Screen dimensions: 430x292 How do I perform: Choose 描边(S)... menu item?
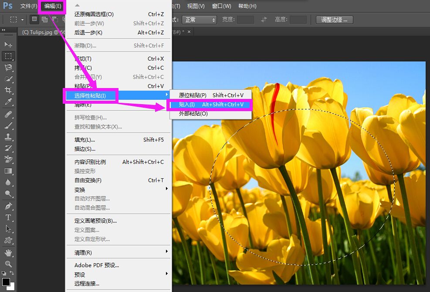tap(119, 149)
